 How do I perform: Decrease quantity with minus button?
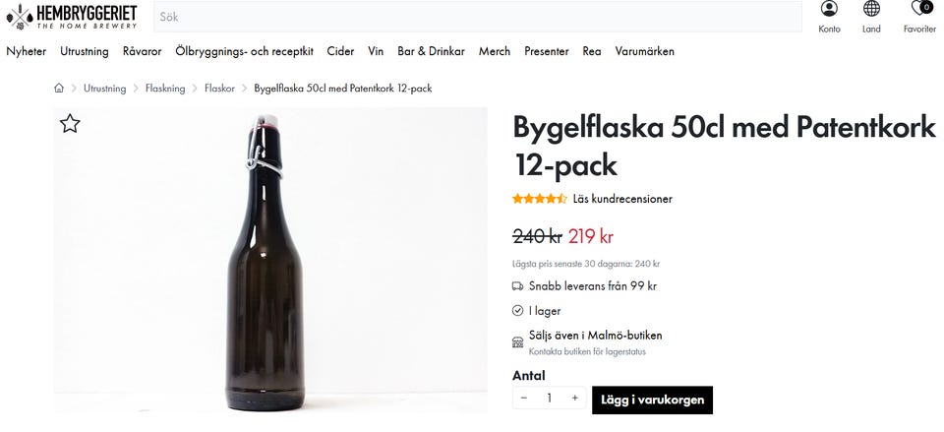(x=524, y=399)
